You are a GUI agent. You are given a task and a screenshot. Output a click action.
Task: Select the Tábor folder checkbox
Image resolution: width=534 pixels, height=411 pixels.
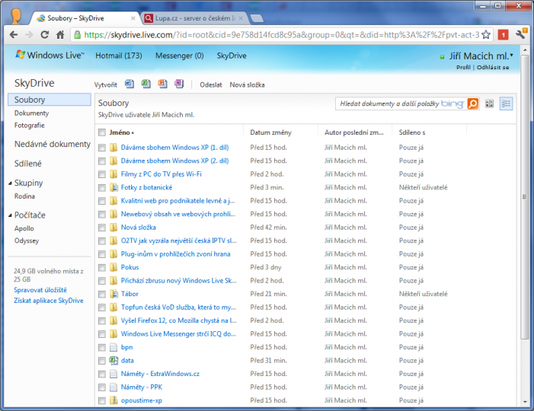(102, 294)
